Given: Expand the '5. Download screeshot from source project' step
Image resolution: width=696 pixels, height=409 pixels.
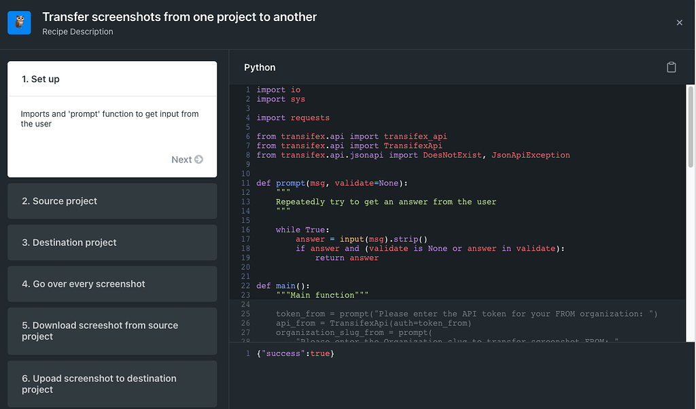Looking at the screenshot, I should pyautogui.click(x=112, y=332).
